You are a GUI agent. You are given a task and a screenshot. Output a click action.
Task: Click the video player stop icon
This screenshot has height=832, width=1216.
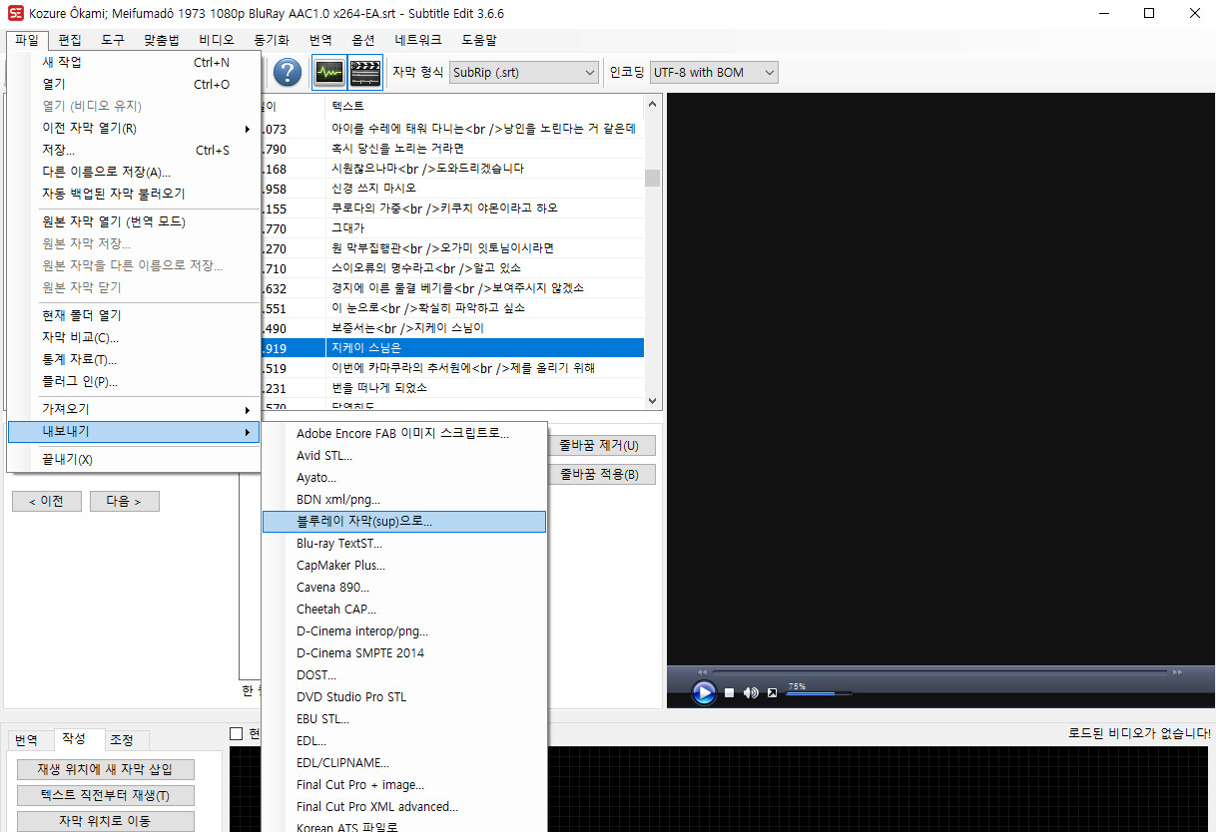point(730,692)
